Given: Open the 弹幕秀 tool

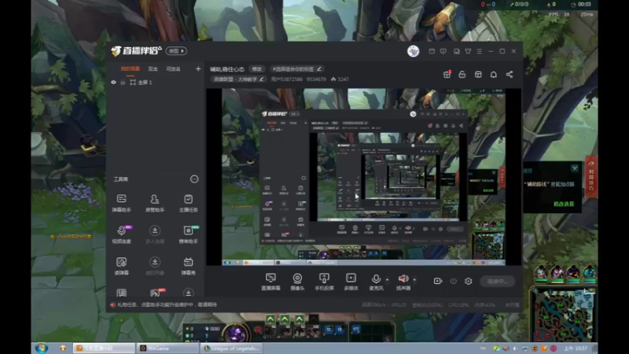Looking at the screenshot, I should tap(188, 266).
